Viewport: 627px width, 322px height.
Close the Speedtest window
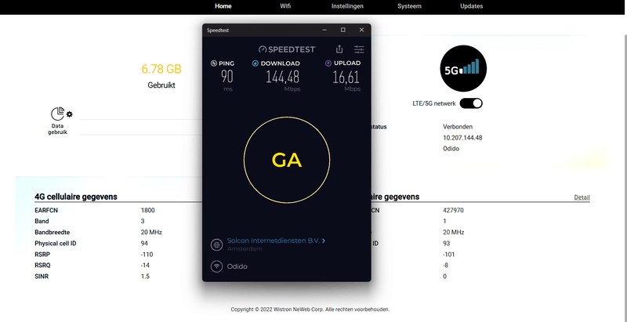(361, 30)
